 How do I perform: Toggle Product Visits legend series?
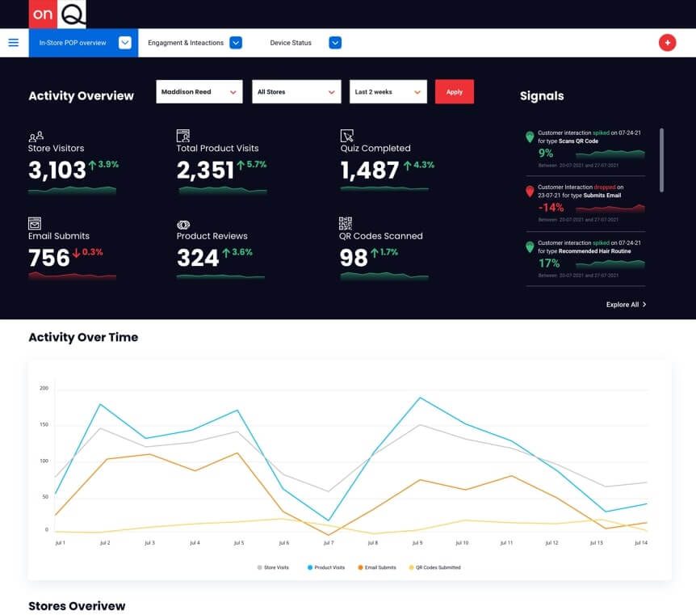click(x=326, y=567)
